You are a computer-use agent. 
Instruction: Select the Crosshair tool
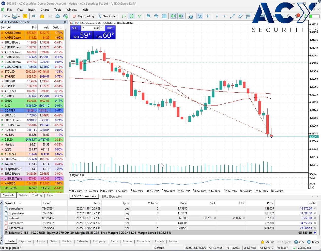[x=208, y=16]
